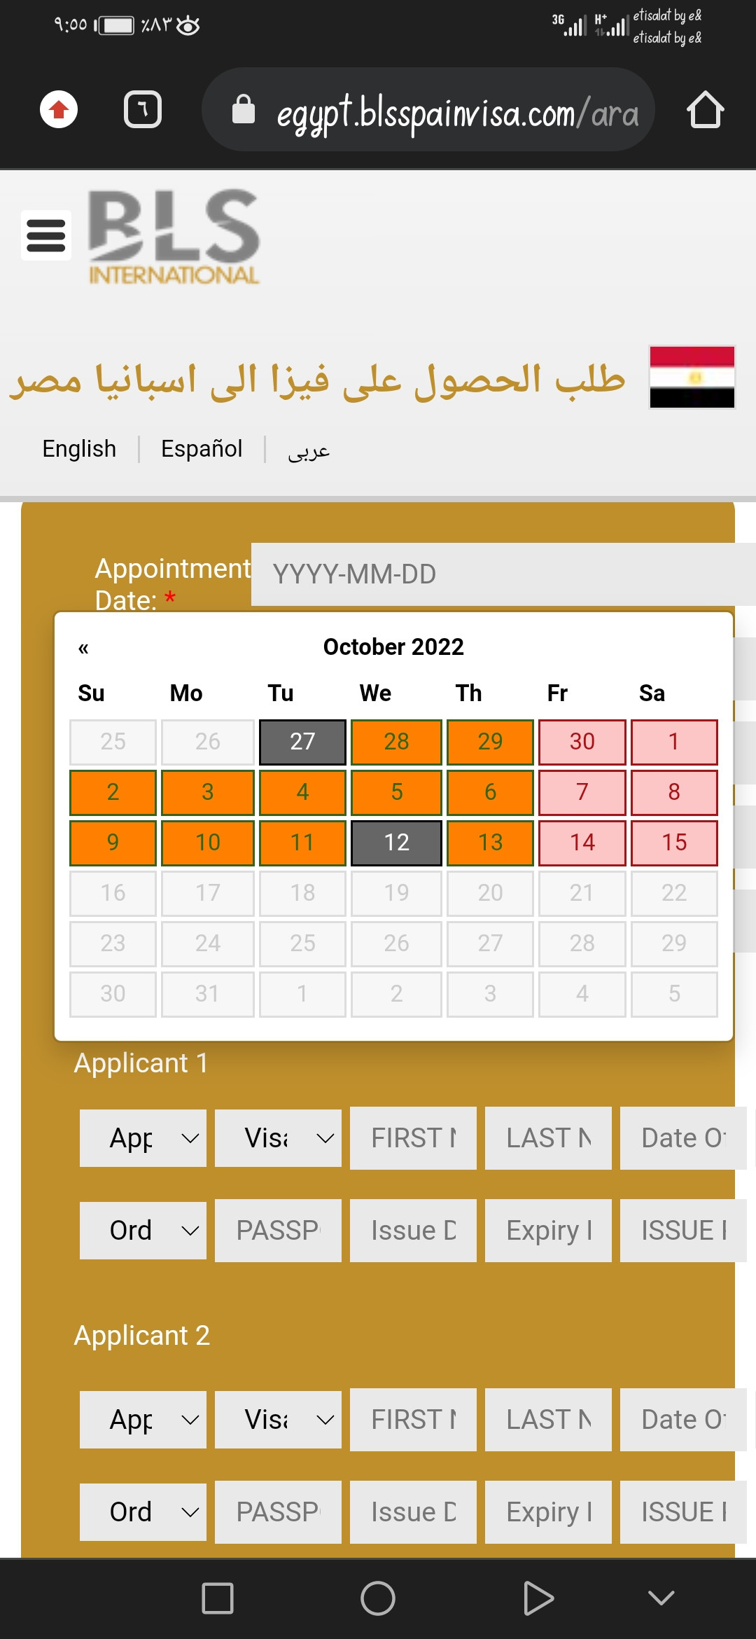
Task: Expand Applicant 1 Visa type dropdown
Action: (x=278, y=1138)
